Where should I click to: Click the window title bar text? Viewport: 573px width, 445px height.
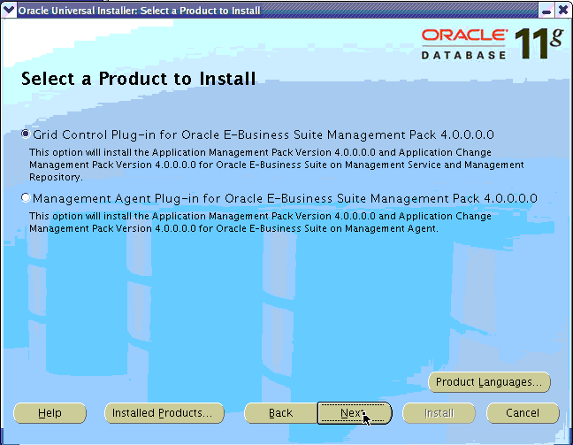139,11
